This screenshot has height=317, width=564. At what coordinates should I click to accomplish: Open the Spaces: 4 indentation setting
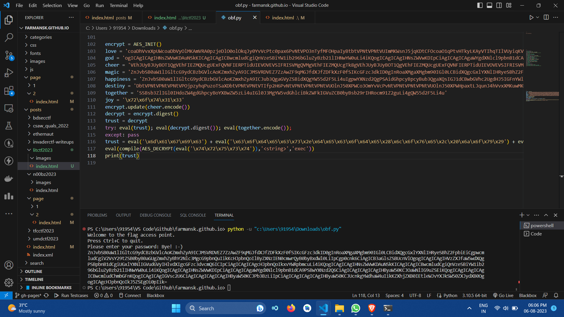point(395,296)
